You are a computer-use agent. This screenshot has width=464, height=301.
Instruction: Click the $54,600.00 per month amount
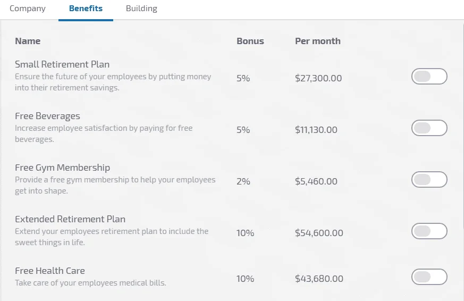(319, 233)
